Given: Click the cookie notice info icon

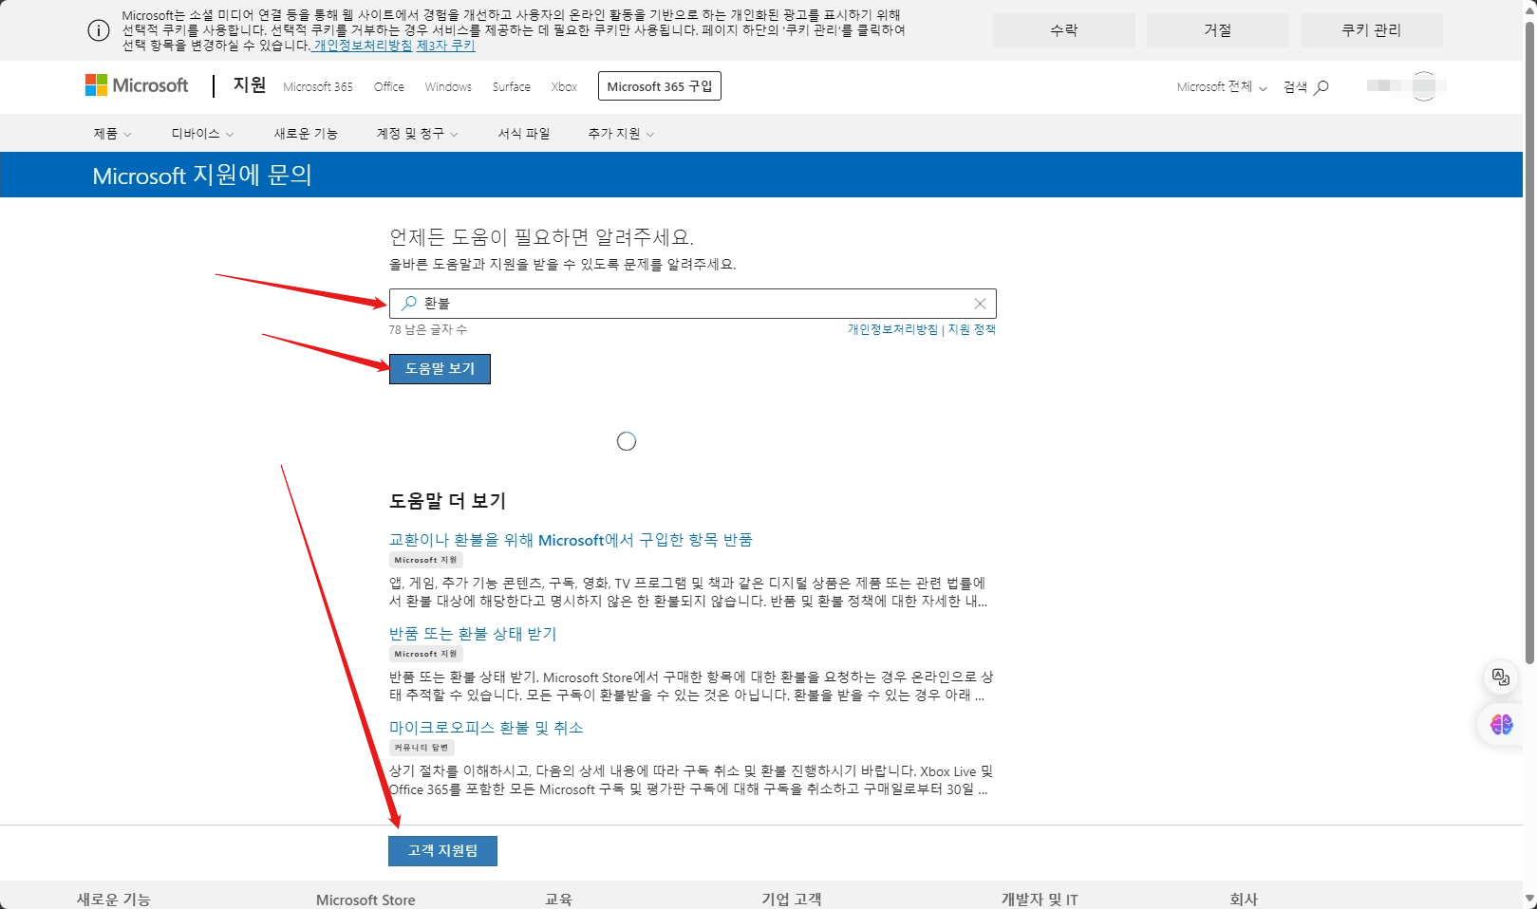Looking at the screenshot, I should click(x=99, y=30).
